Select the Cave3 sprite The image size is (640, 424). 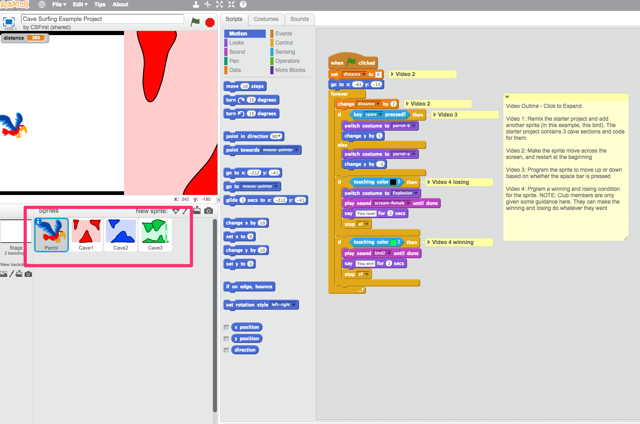pos(155,235)
